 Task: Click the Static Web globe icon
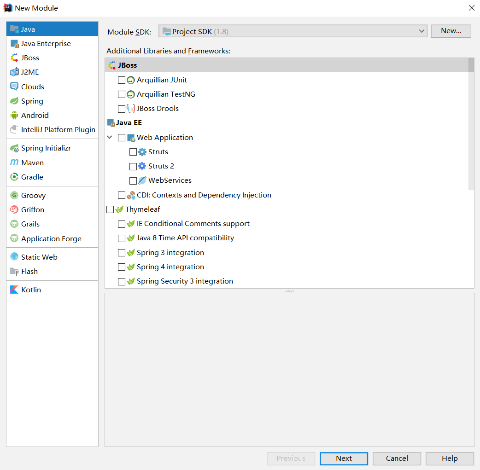coord(14,257)
